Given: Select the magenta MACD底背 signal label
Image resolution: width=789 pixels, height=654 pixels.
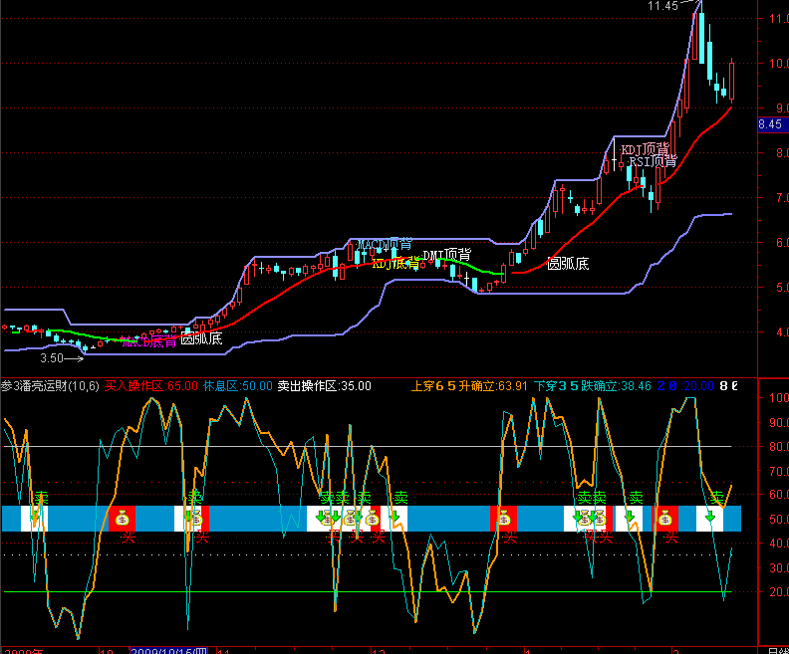Looking at the screenshot, I should (x=149, y=341).
